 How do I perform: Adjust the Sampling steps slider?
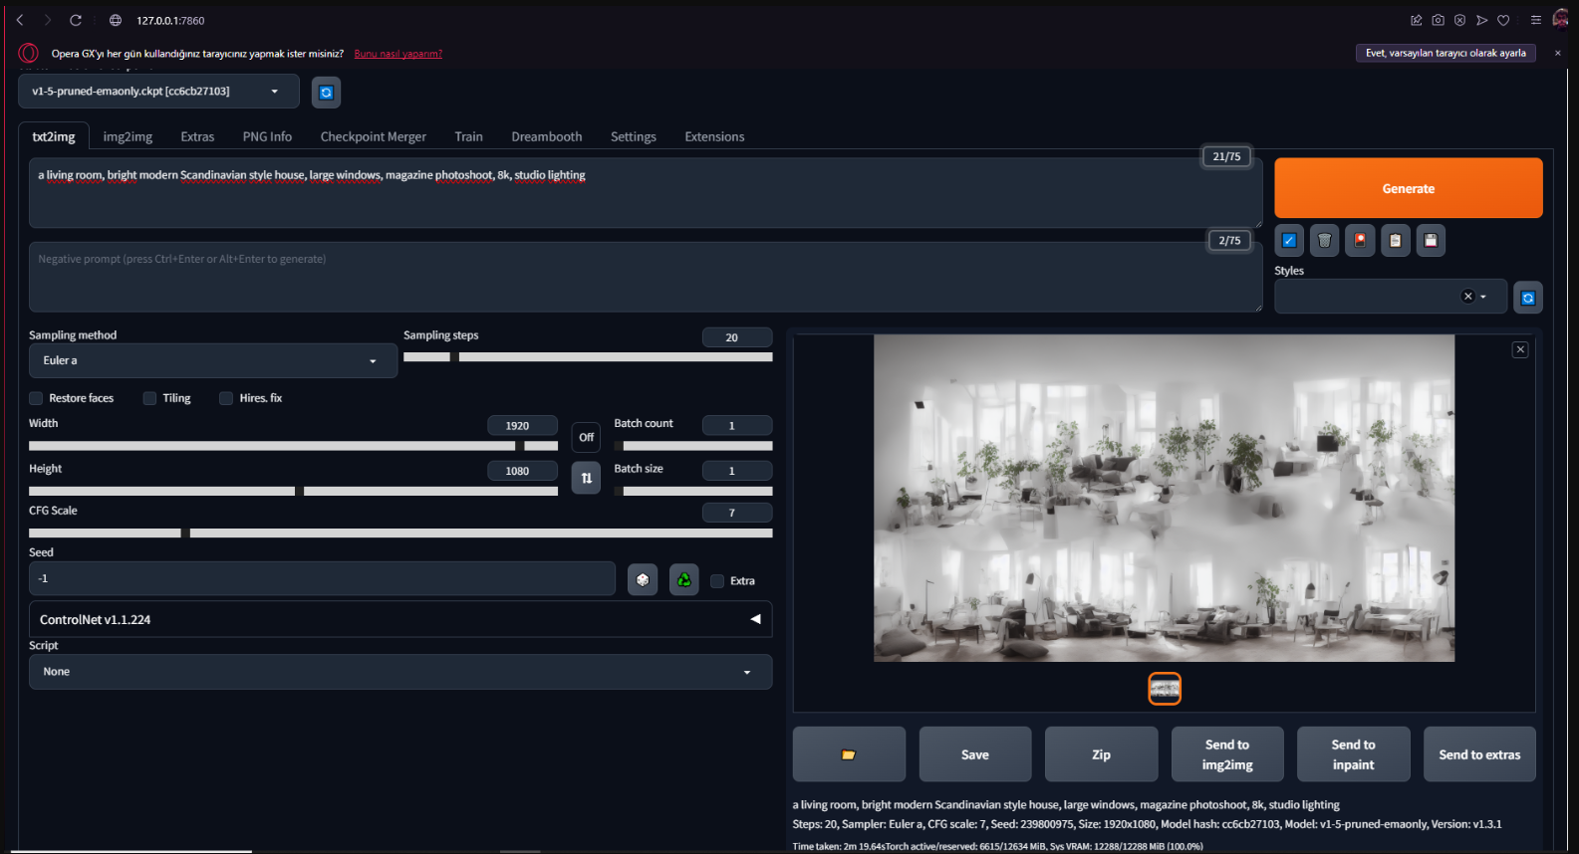588,356
